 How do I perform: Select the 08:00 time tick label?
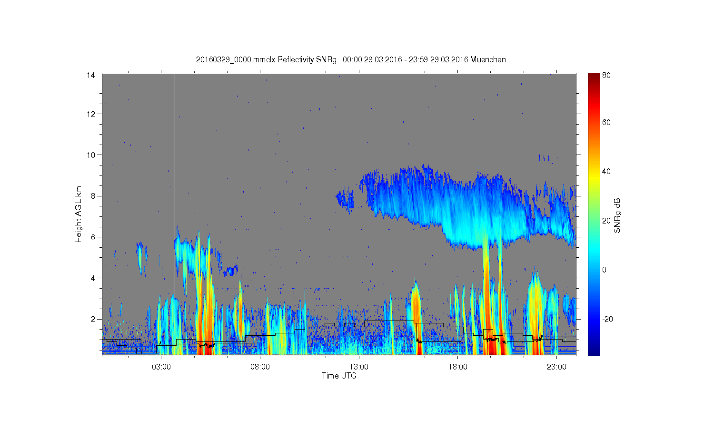pos(260,367)
